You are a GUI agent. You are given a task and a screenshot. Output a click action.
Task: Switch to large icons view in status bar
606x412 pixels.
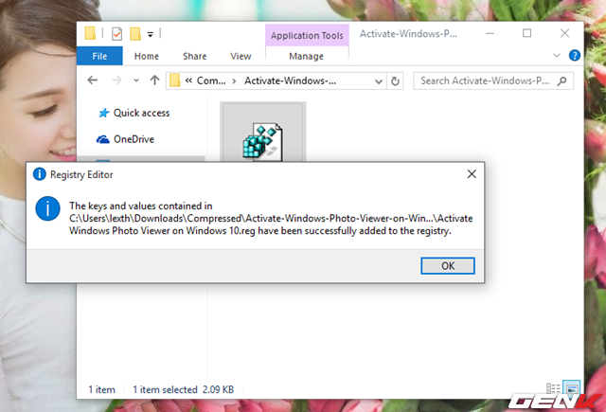coord(571,387)
